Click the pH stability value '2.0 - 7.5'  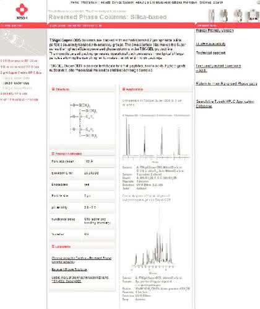pos(90,207)
